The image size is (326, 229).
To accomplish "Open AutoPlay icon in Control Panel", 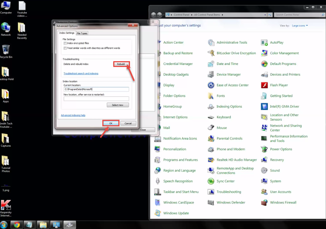I will click(264, 43).
